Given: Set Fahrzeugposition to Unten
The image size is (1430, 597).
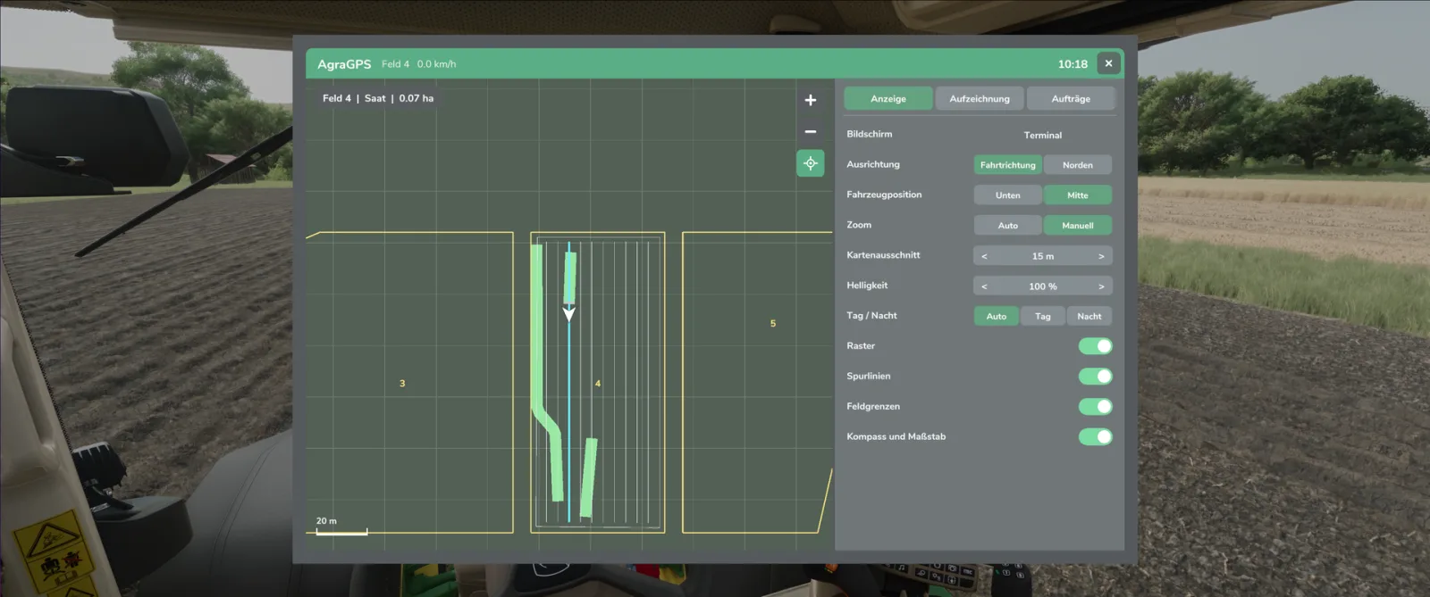Looking at the screenshot, I should click(x=1008, y=195).
